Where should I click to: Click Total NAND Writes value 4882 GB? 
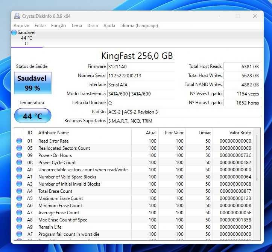pyautogui.click(x=242, y=85)
